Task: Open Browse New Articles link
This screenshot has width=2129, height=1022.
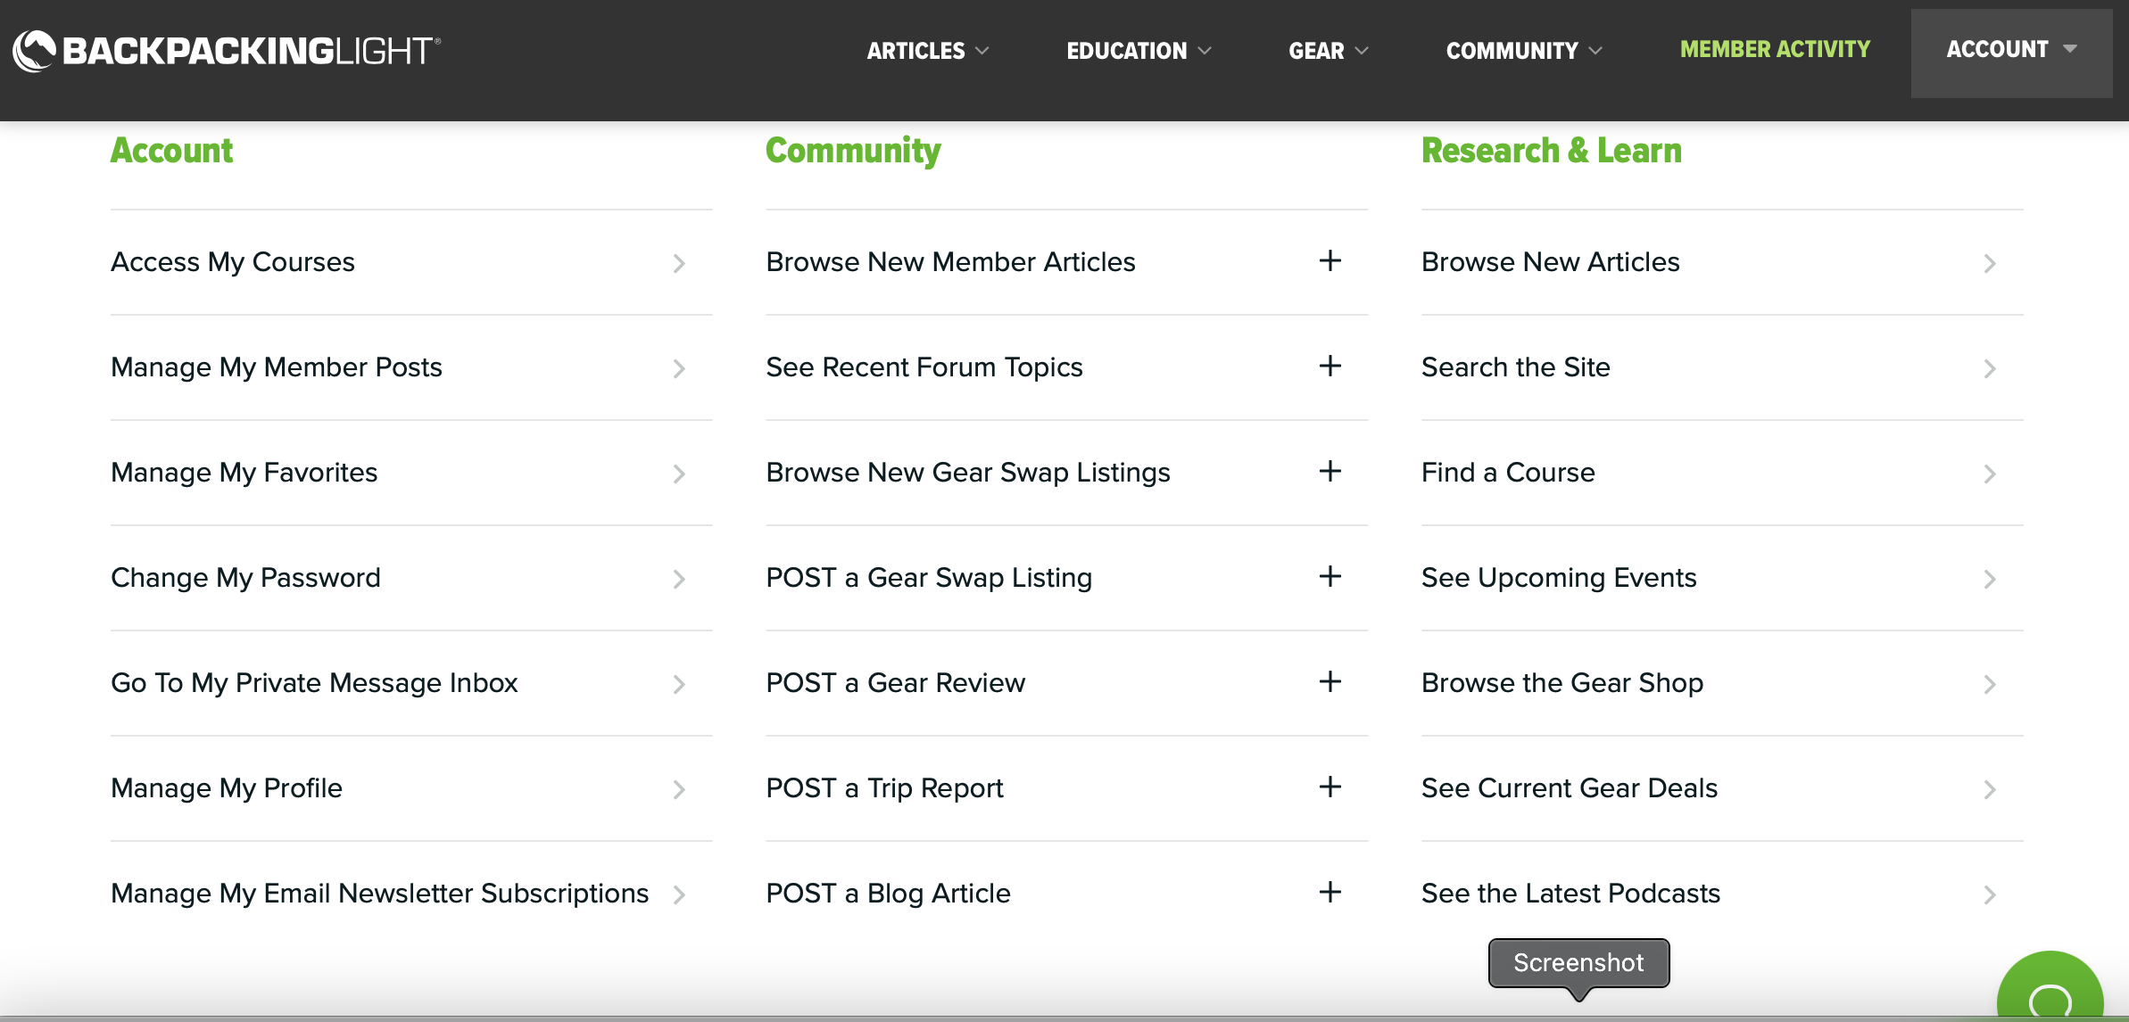Action: [x=1551, y=262]
